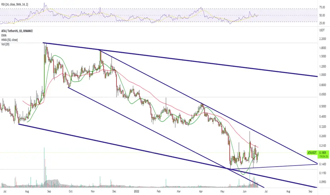Select the Vol (20) indicator label
The width and height of the screenshot is (330, 195).
(5, 44)
